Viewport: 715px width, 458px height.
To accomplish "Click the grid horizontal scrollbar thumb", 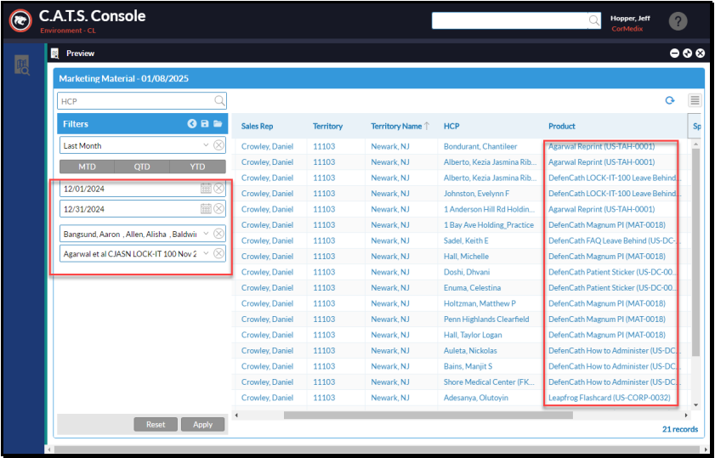I will pyautogui.click(x=428, y=416).
